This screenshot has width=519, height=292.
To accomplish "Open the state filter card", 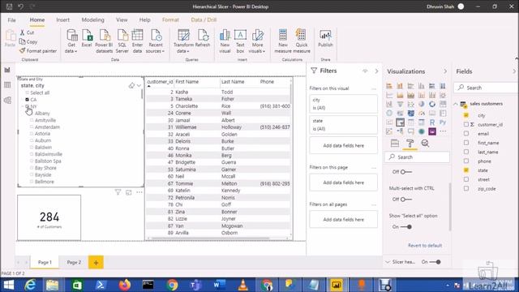I will pos(343,125).
